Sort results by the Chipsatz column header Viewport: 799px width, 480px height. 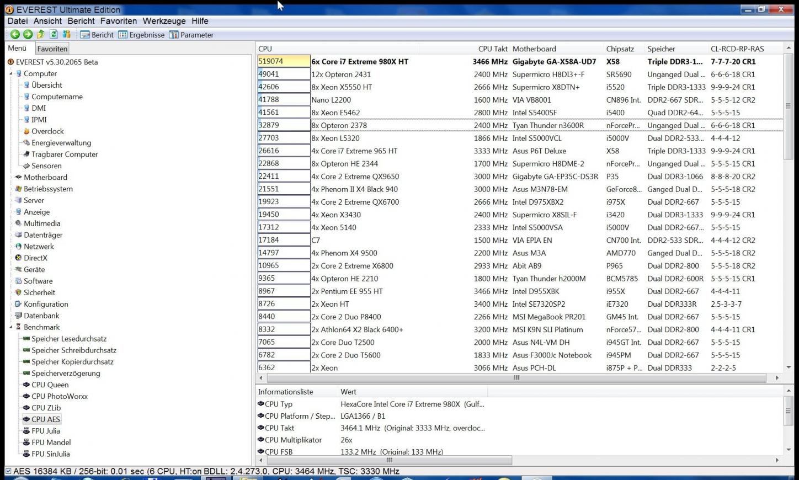[625, 49]
